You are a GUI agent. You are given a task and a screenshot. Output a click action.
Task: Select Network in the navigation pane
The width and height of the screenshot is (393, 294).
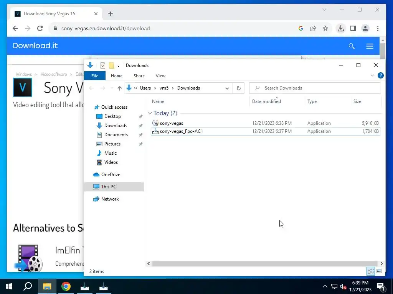click(x=110, y=199)
